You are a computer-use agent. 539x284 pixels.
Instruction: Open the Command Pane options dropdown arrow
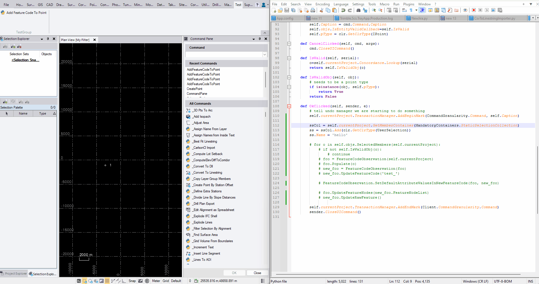pyautogui.click(x=254, y=39)
